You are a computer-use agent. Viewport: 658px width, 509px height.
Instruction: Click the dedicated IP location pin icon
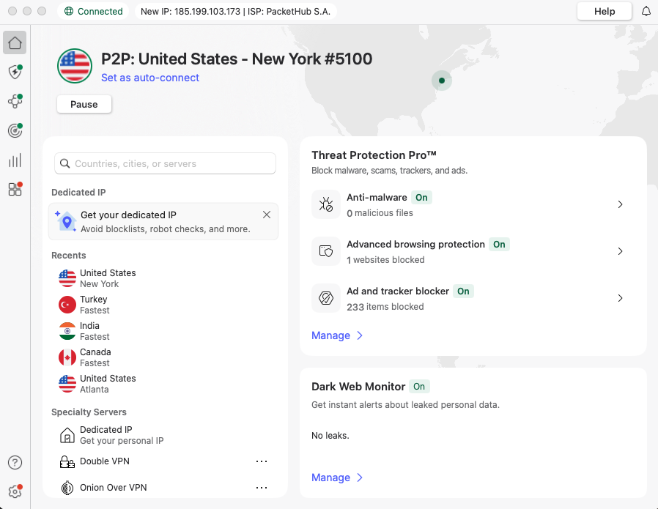pos(66,221)
